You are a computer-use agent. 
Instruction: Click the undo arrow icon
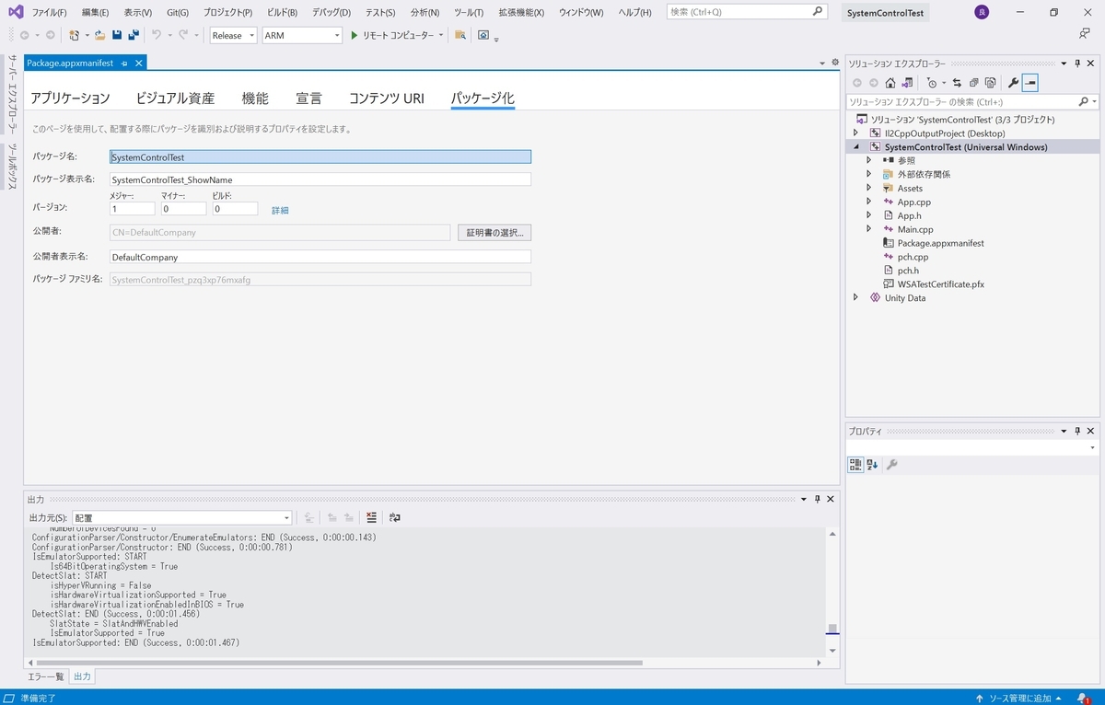click(x=157, y=35)
